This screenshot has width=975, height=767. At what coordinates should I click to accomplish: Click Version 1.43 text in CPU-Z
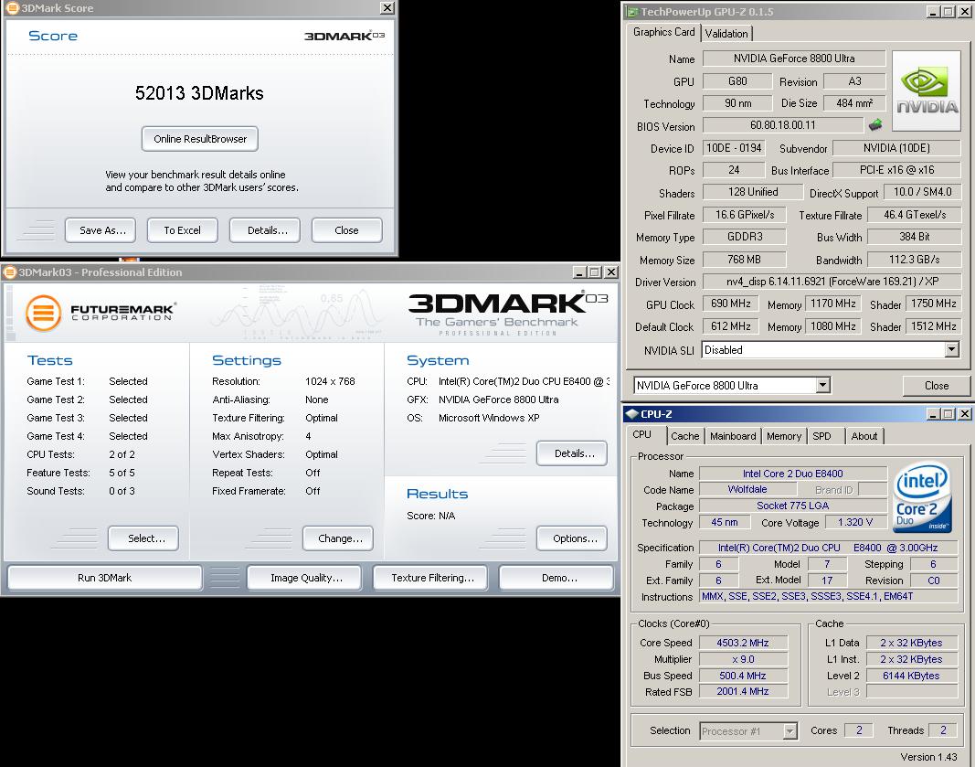[x=928, y=757]
